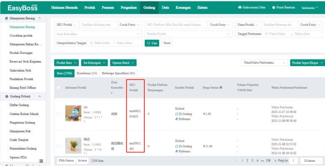Go to page 126 in pagination
Viewport: 325px width, 166px height.
pyautogui.click(x=268, y=161)
